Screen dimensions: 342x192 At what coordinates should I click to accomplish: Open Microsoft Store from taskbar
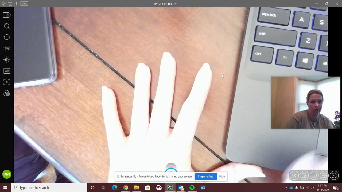point(147,187)
